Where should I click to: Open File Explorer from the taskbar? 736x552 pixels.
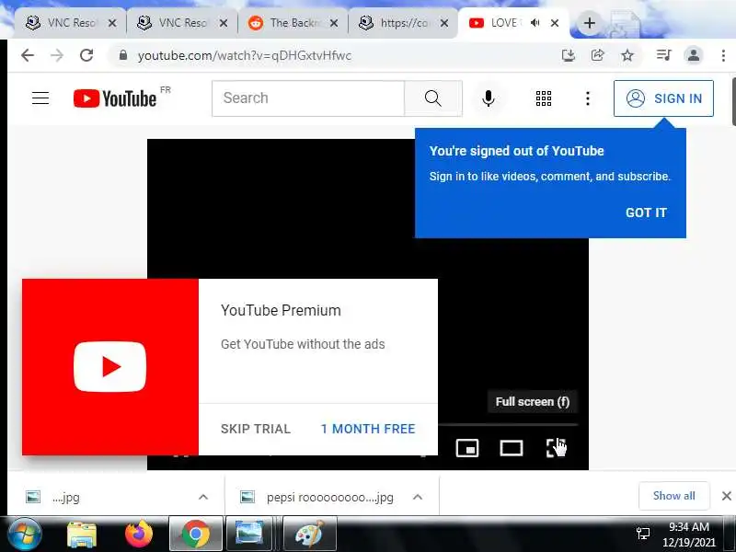click(82, 534)
